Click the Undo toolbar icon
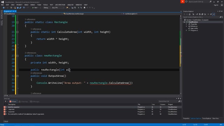224x126 pixels. coord(24,8)
